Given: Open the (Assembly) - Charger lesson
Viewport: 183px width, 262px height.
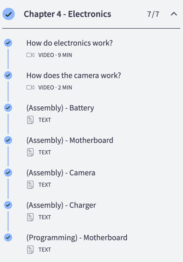Looking at the screenshot, I should coord(61,205).
